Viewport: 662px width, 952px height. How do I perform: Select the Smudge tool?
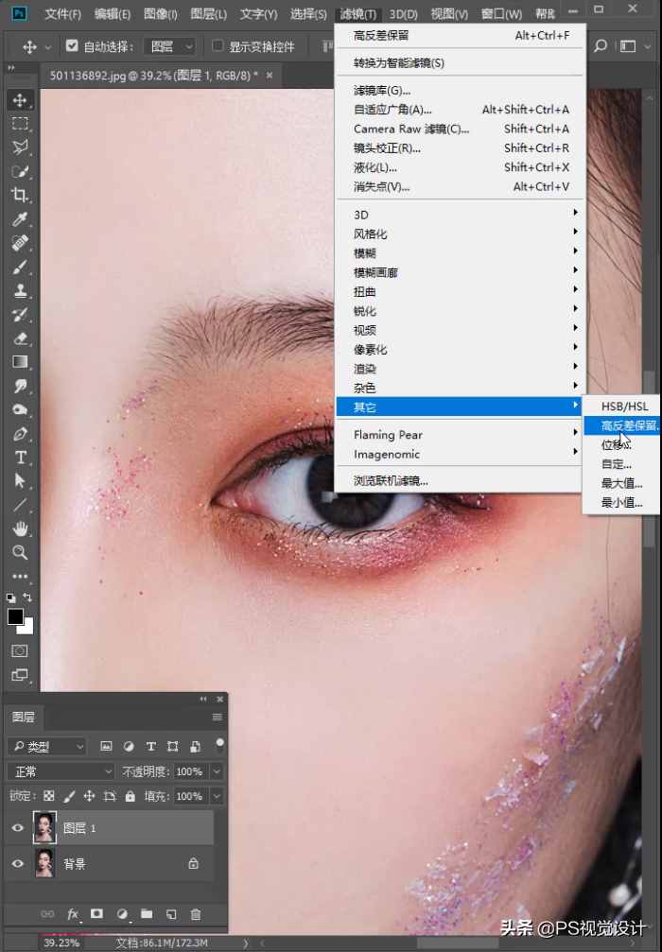[x=20, y=386]
